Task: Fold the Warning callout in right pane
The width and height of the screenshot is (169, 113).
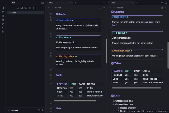Action: coord(132,51)
